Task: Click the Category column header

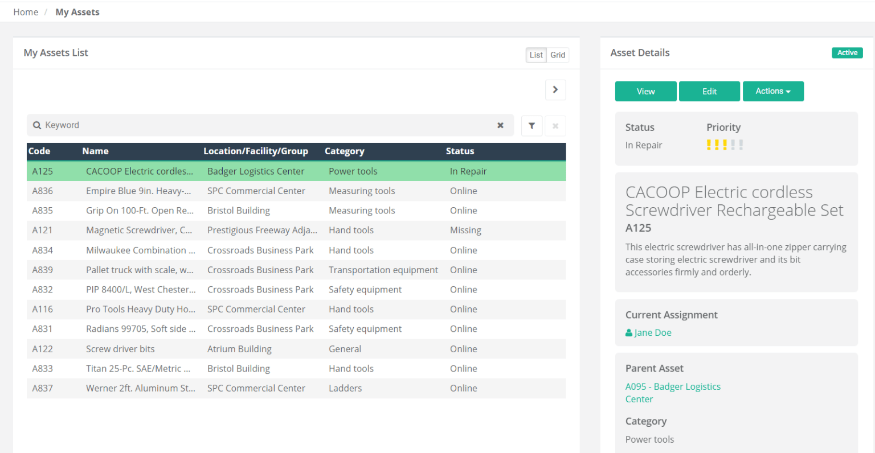Action: [345, 151]
